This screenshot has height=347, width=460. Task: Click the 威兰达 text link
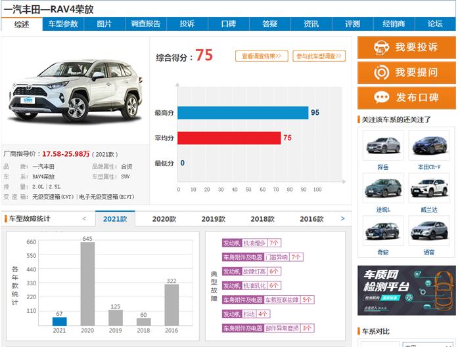[x=429, y=210]
